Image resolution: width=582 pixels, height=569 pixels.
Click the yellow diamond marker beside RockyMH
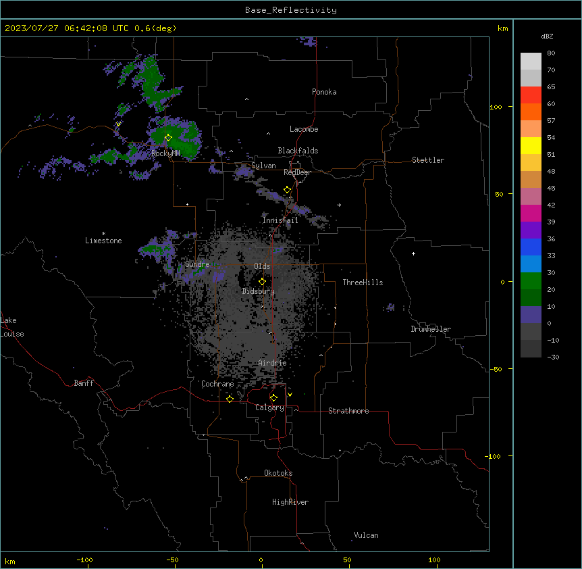coord(168,138)
